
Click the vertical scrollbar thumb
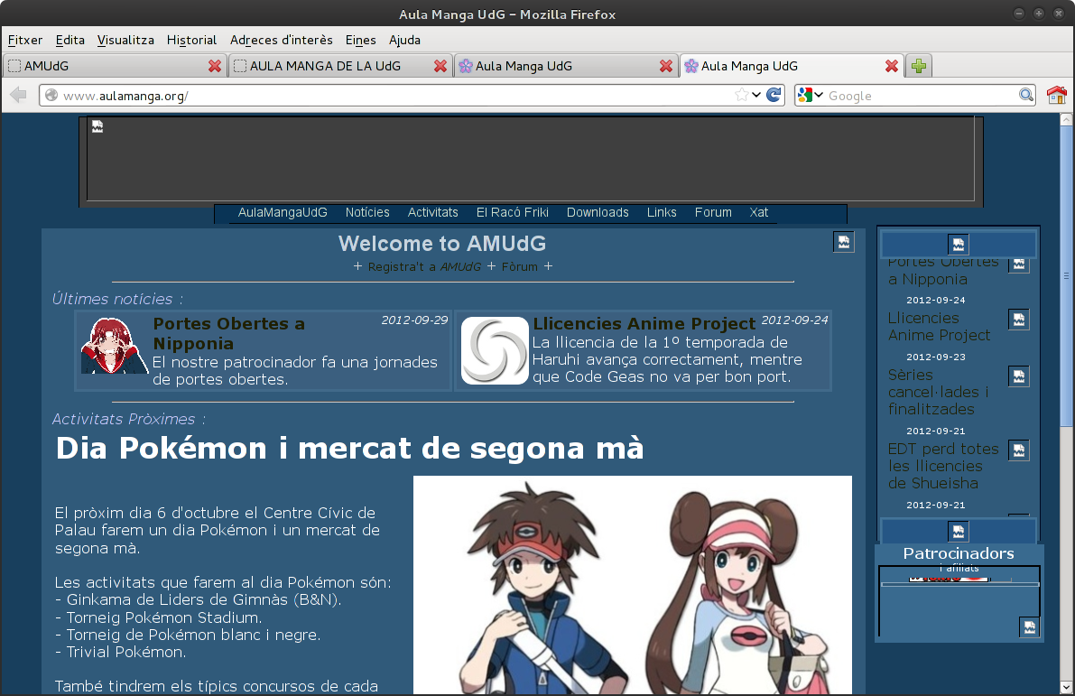pos(1066,276)
